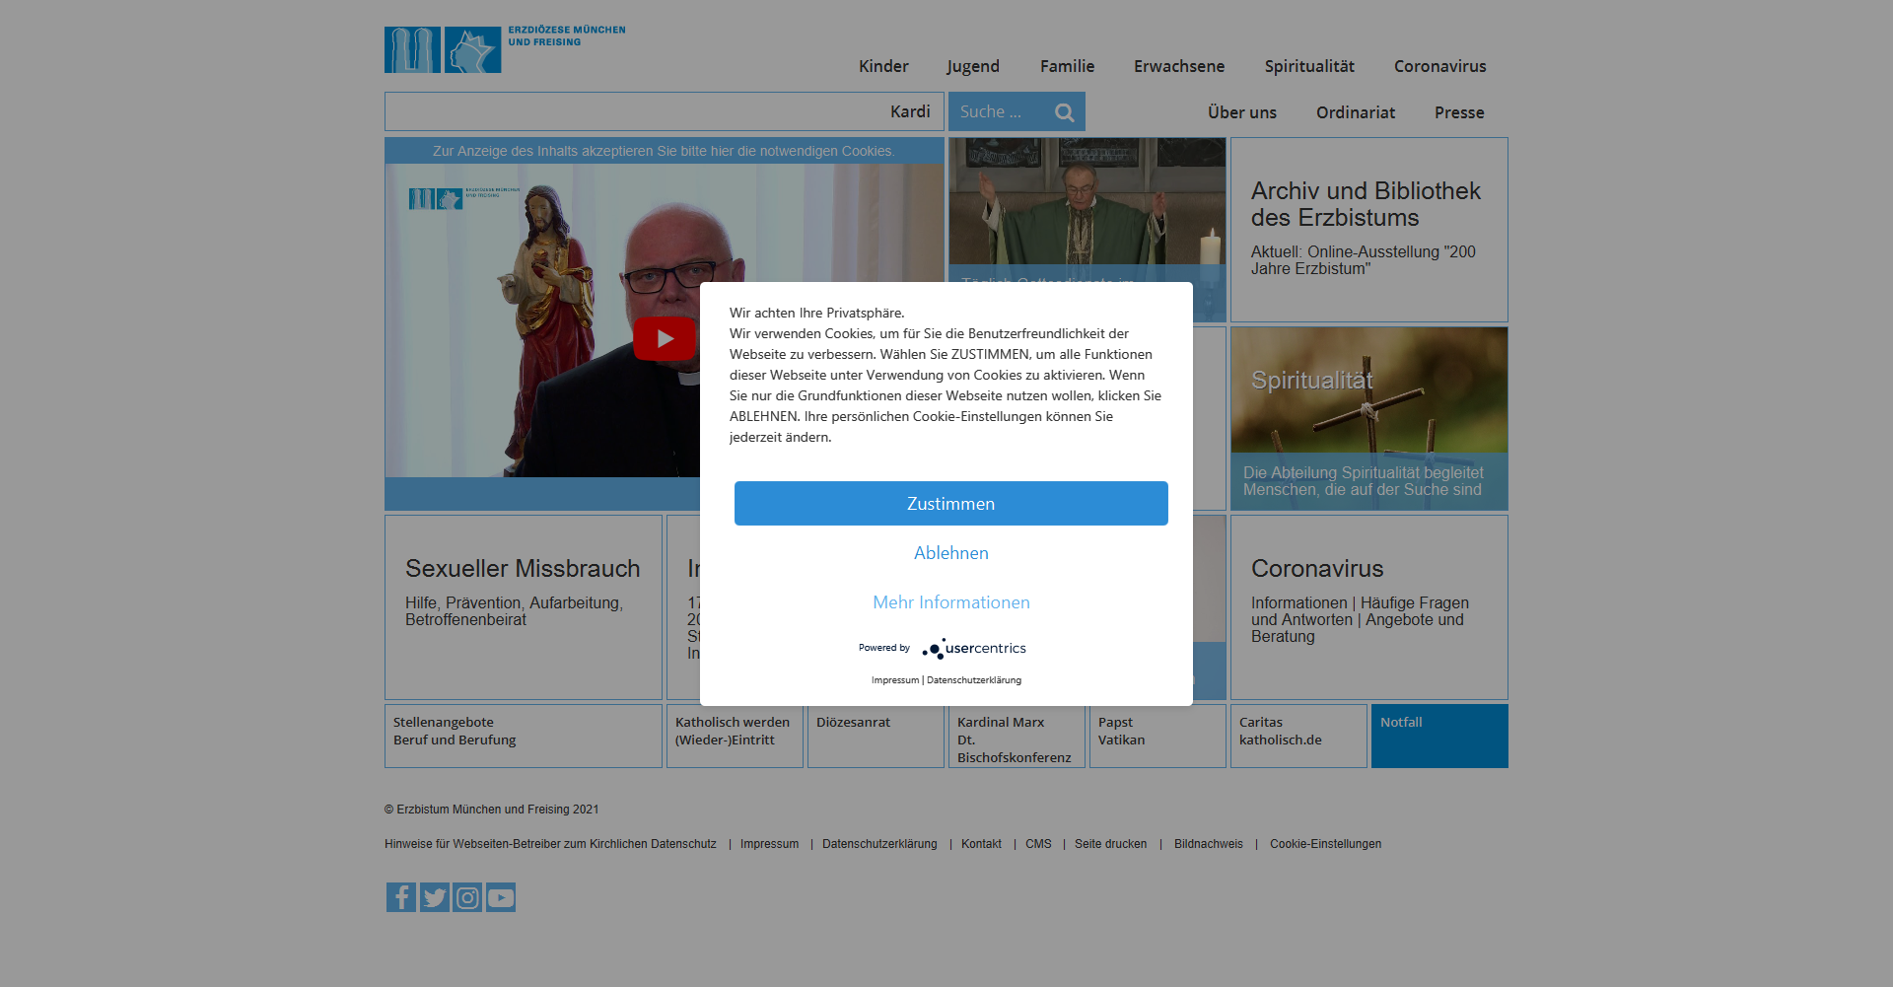Open the Coronavirus information tile
Screen dimensions: 1893x987
[1369, 607]
